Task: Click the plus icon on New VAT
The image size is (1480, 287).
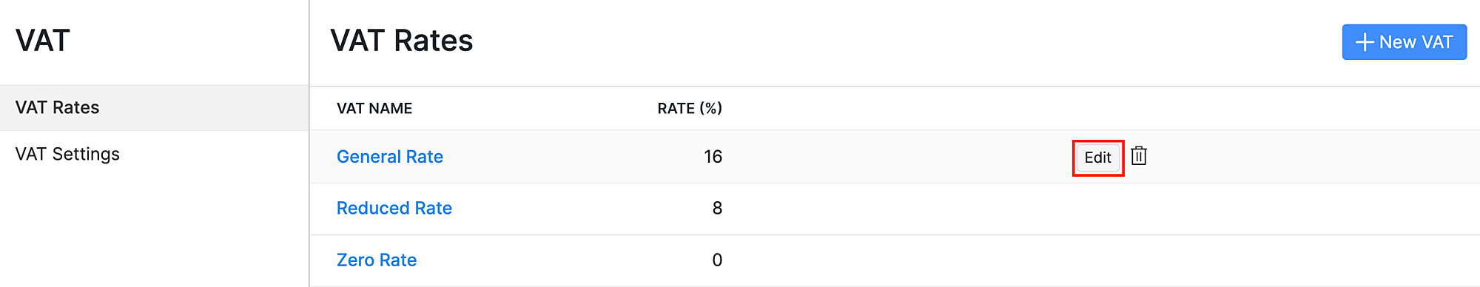Action: (1365, 42)
